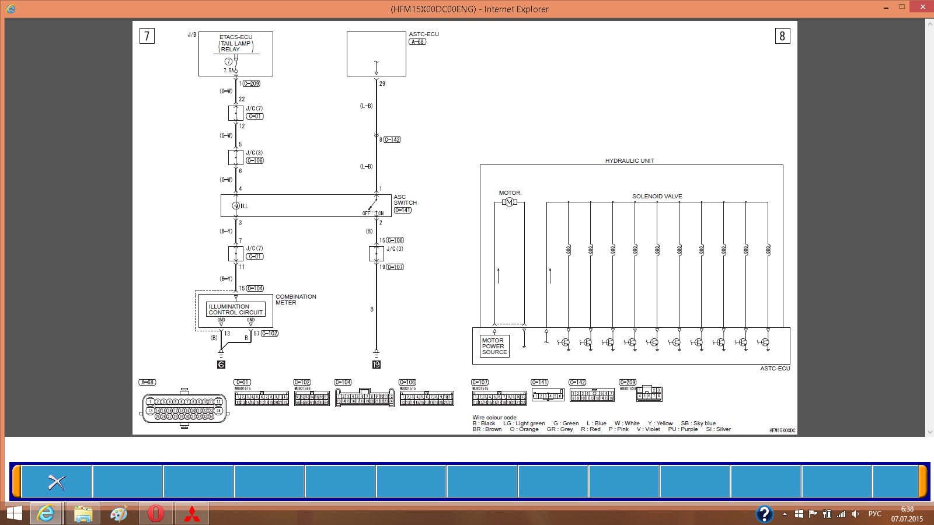
Task: Click the scrollbar up arrow
Action: 929,25
